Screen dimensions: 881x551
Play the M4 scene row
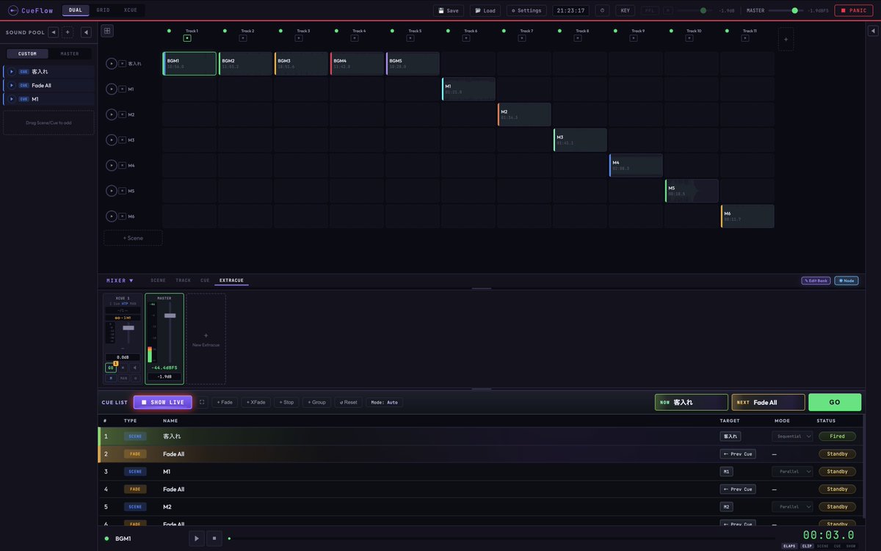pyautogui.click(x=112, y=165)
